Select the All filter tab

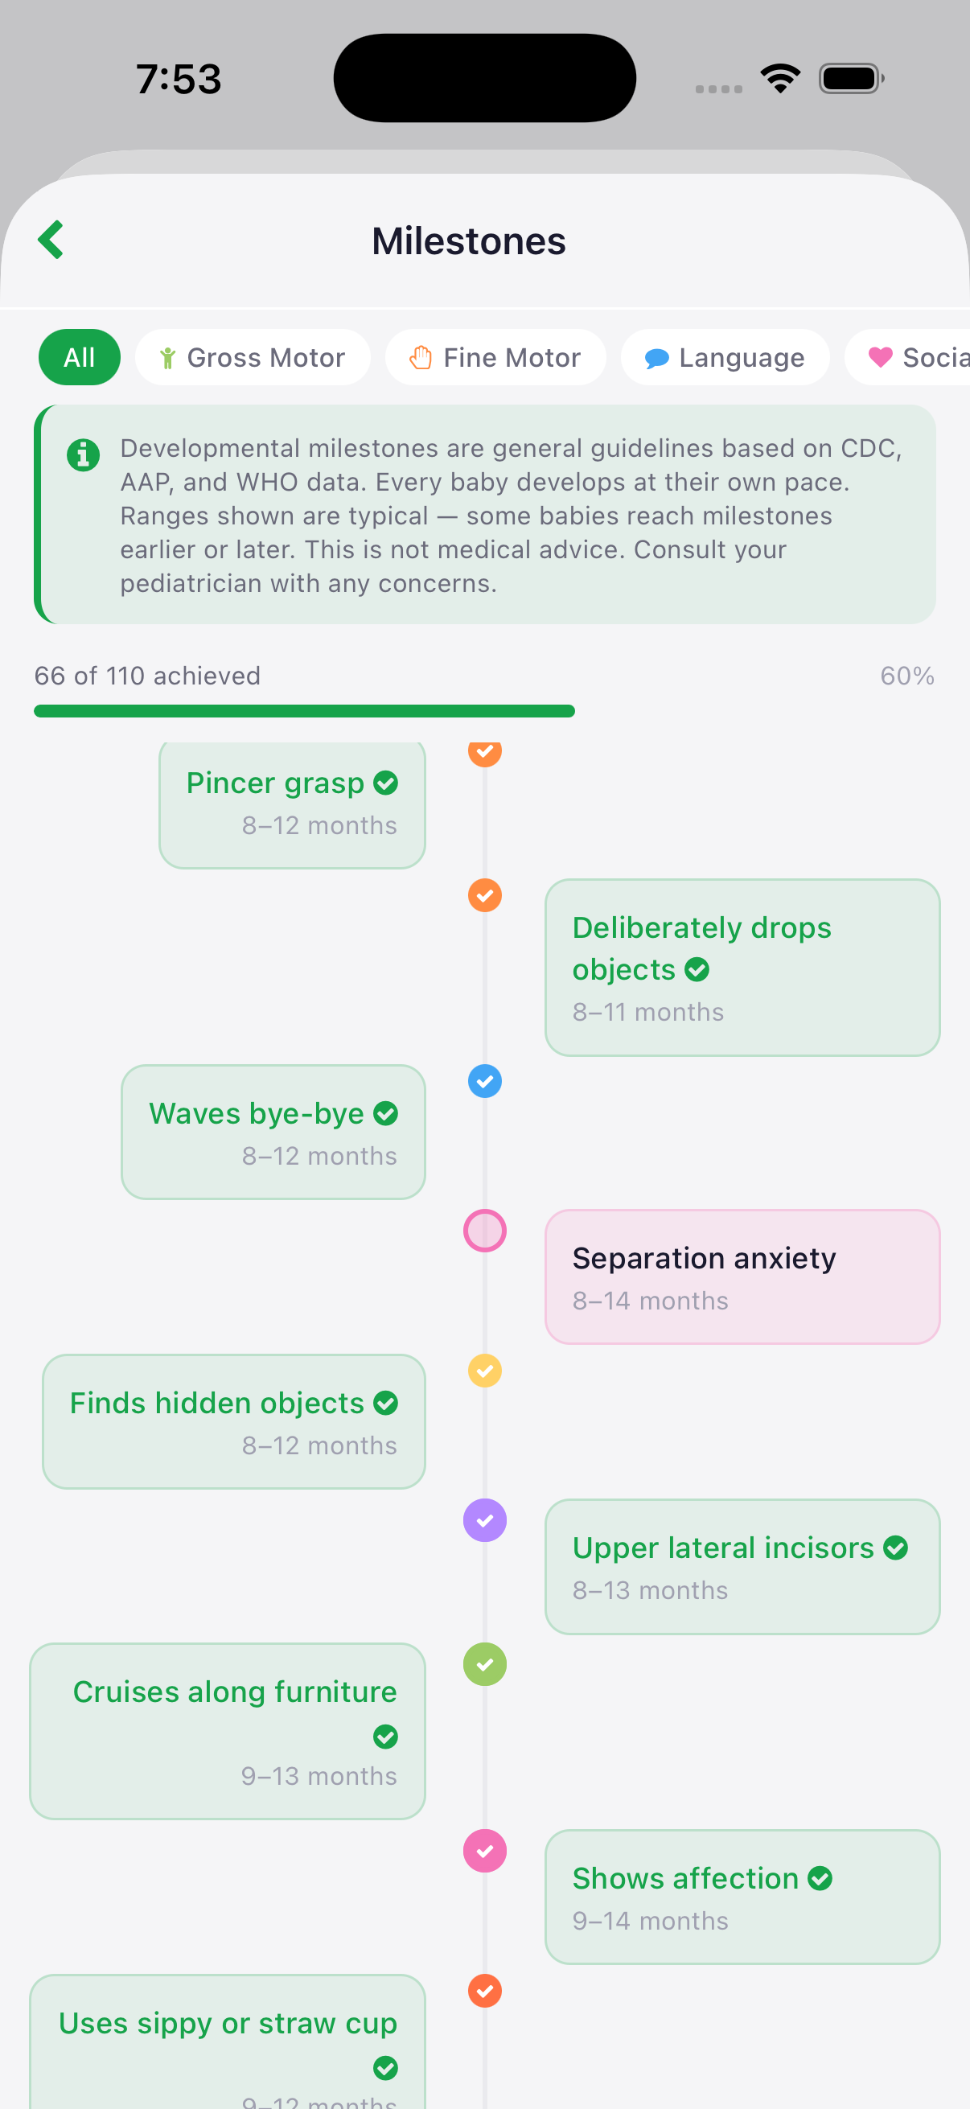click(80, 357)
